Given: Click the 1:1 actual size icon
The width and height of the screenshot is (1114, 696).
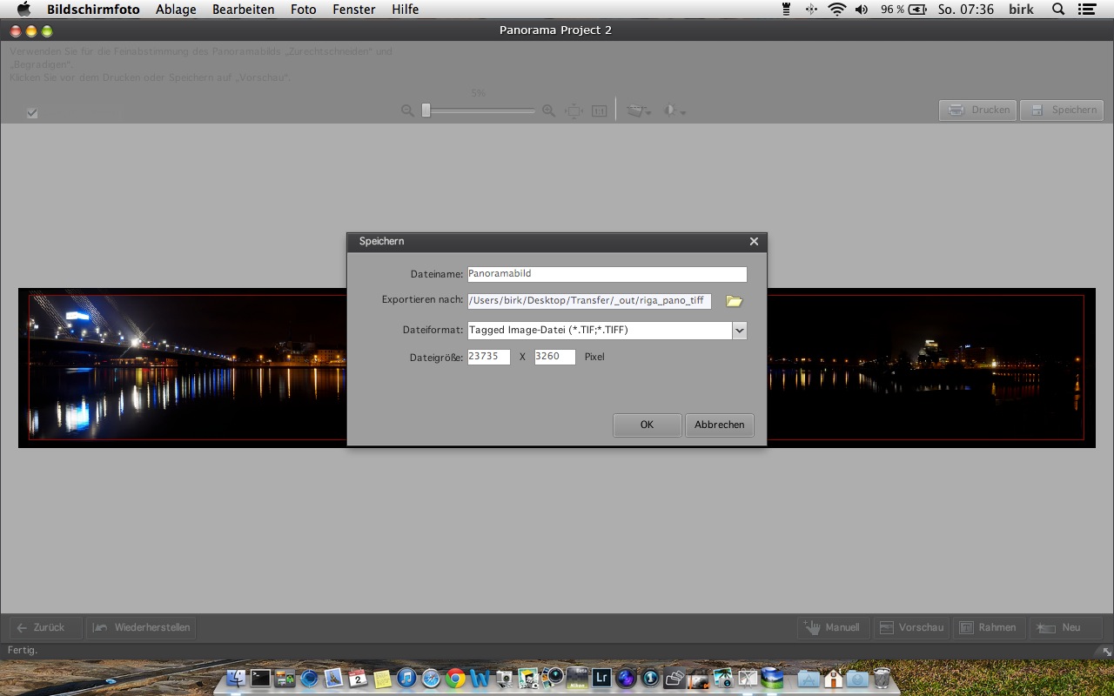Looking at the screenshot, I should (x=599, y=110).
